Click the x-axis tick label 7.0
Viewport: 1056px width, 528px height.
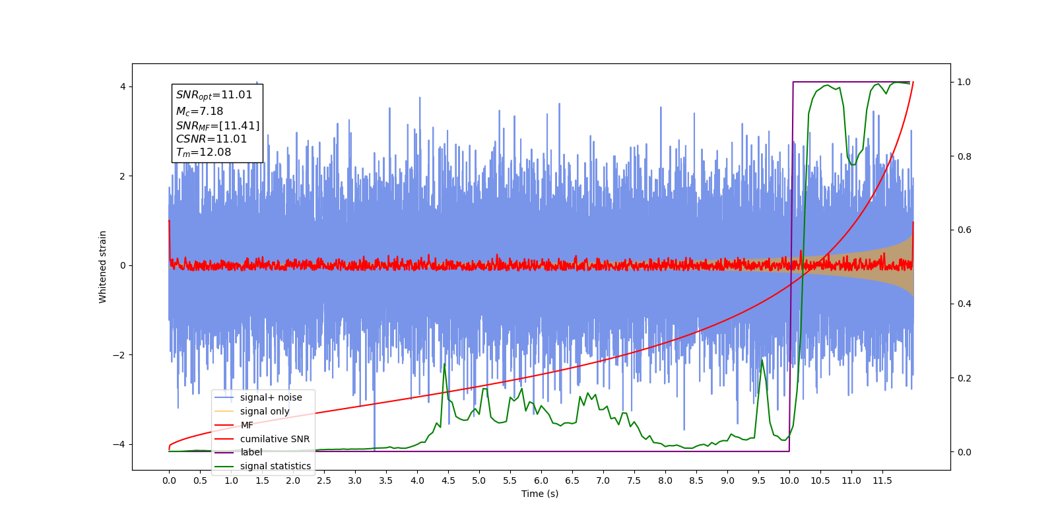point(603,480)
